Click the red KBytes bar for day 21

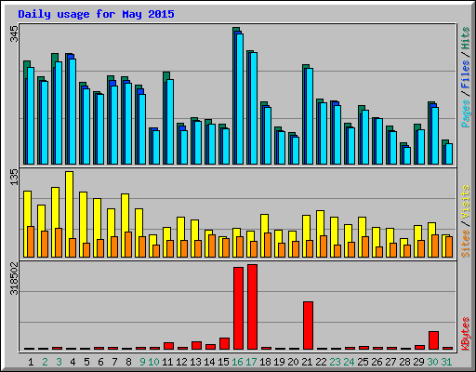coord(308,325)
